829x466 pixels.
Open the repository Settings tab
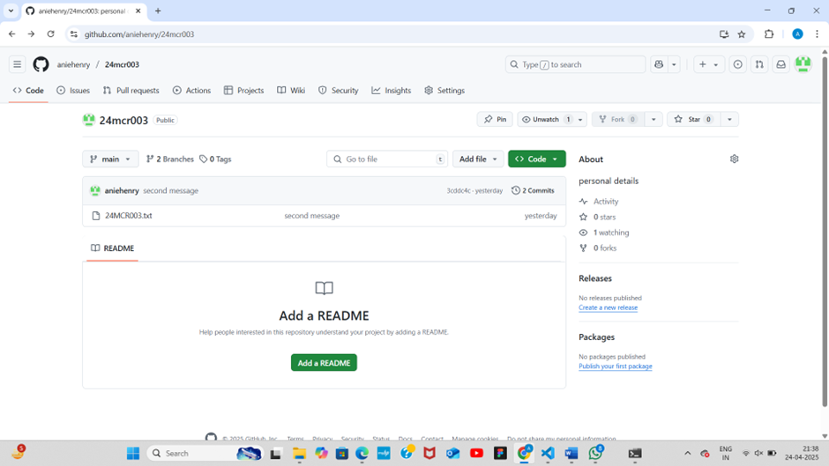click(x=444, y=91)
